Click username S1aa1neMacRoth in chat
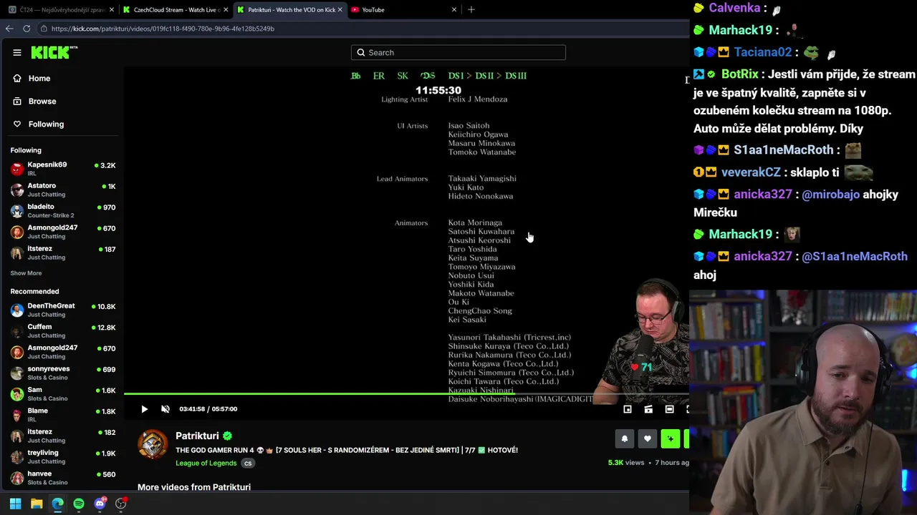 (784, 150)
